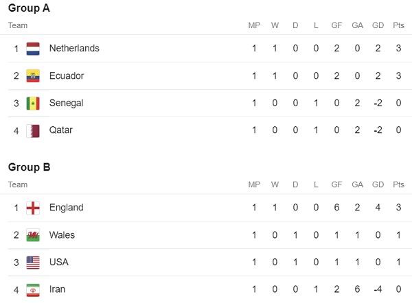Click the Iran flag icon
412x303 pixels.
tap(33, 290)
